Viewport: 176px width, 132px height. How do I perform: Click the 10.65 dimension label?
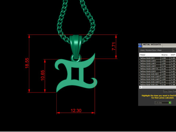click(x=43, y=76)
